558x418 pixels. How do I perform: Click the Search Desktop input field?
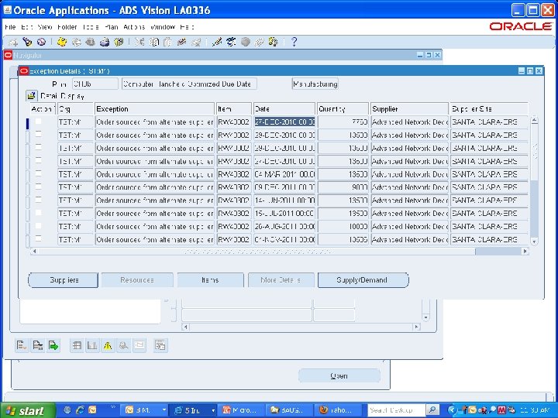coord(397,410)
